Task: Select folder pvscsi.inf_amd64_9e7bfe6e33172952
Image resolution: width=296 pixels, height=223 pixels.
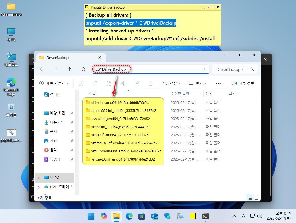Action: (121, 119)
